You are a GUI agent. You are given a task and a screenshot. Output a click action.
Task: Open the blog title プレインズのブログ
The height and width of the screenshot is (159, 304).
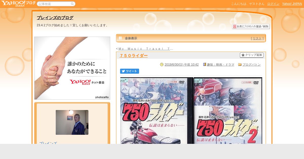55,18
